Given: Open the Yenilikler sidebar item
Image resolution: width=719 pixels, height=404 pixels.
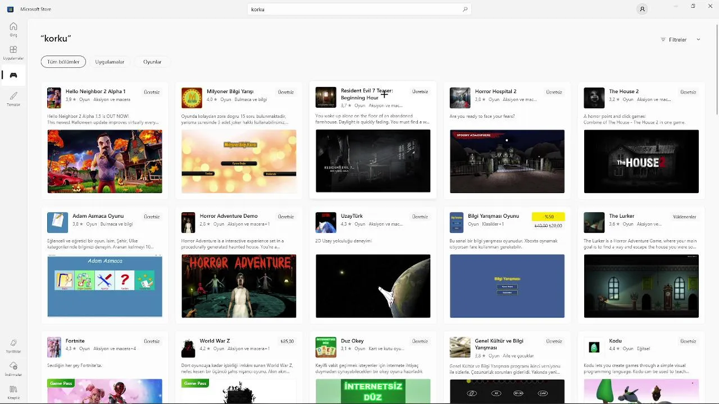Looking at the screenshot, I should [x=13, y=346].
